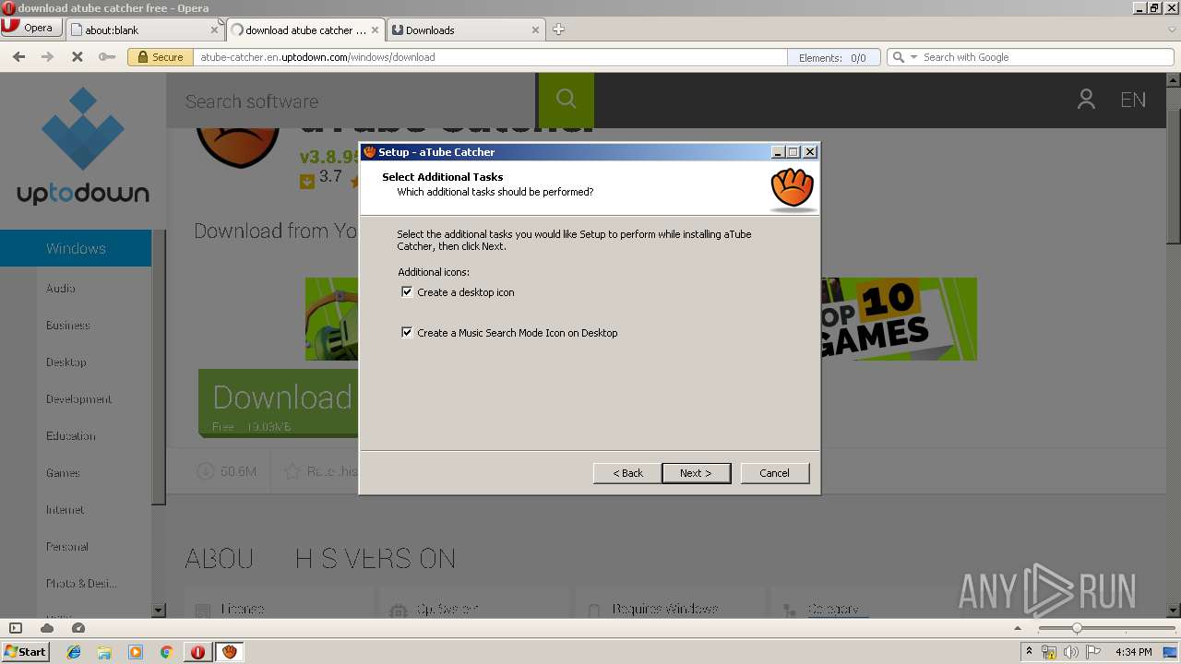Switch to Opera taskbar button

click(197, 652)
